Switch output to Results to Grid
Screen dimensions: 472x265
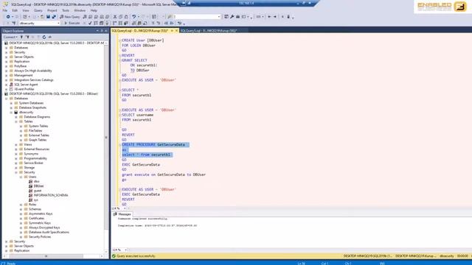[139, 23]
